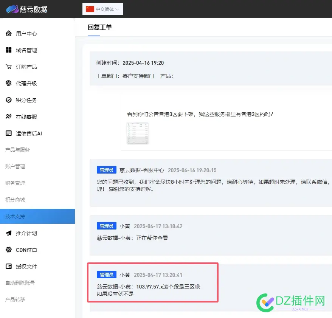This screenshot has width=332, height=318.
Task: Click the 慈云数据 logo
Action: click(25, 9)
